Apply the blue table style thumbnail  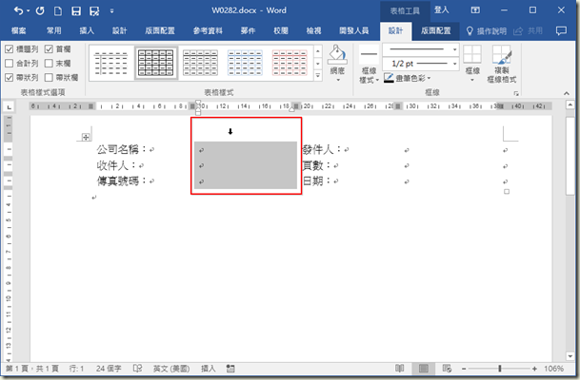click(245, 63)
